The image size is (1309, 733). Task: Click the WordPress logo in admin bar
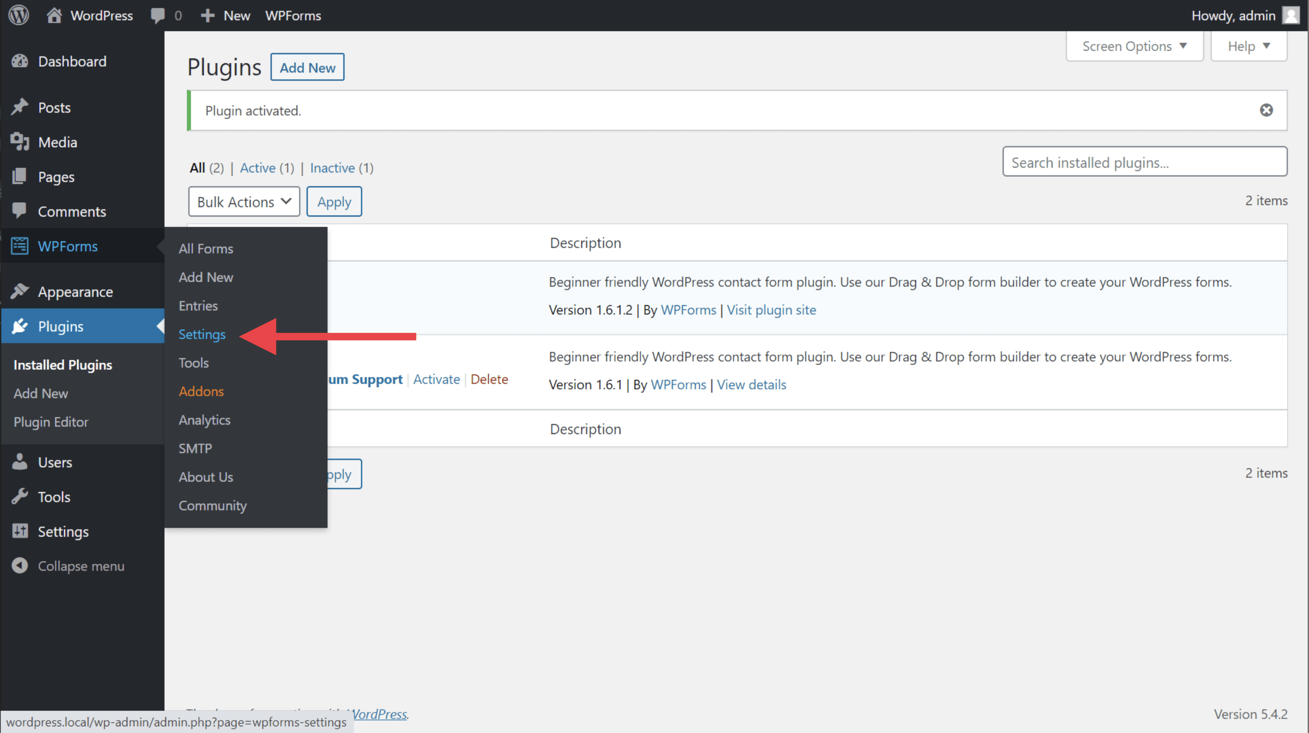tap(19, 15)
